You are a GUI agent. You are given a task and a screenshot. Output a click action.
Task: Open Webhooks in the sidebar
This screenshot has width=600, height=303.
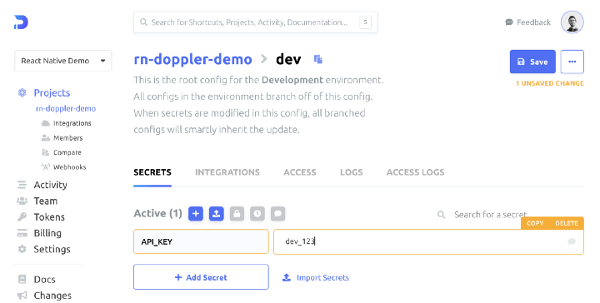pos(70,167)
